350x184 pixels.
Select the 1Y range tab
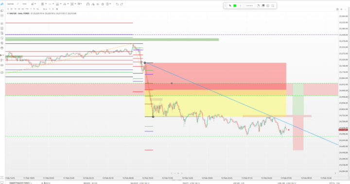point(31,9)
